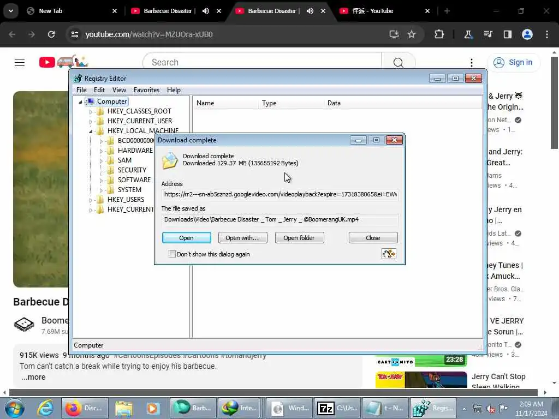
Task: Go back in browser history
Action: click(12, 34)
